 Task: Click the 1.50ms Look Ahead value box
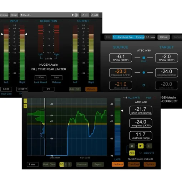[40, 77]
